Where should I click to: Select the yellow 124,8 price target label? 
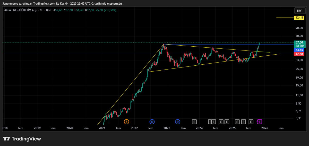click(299, 18)
